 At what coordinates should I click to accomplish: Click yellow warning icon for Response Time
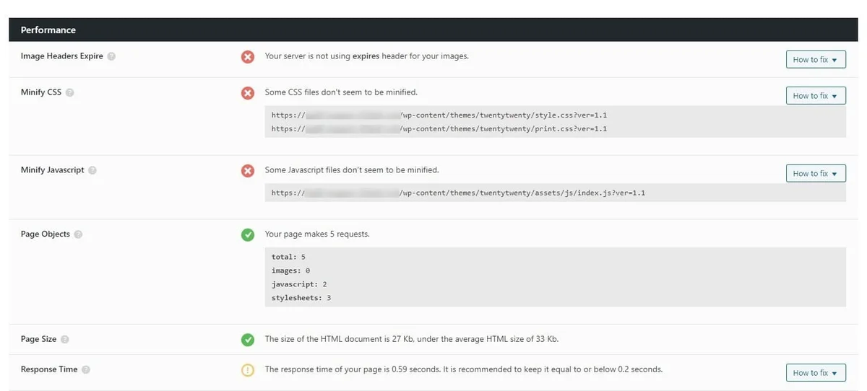(248, 370)
